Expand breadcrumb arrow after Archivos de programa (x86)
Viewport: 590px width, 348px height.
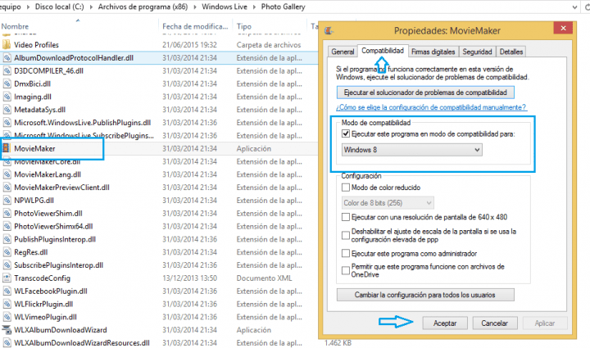(x=194, y=7)
